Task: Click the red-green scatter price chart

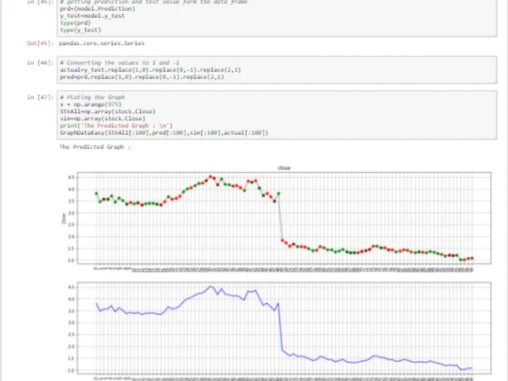Action: point(284,218)
